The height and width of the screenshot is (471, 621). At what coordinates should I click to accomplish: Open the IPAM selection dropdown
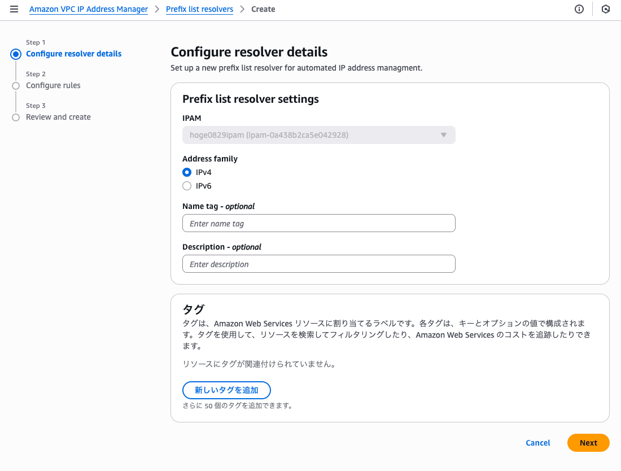click(318, 135)
